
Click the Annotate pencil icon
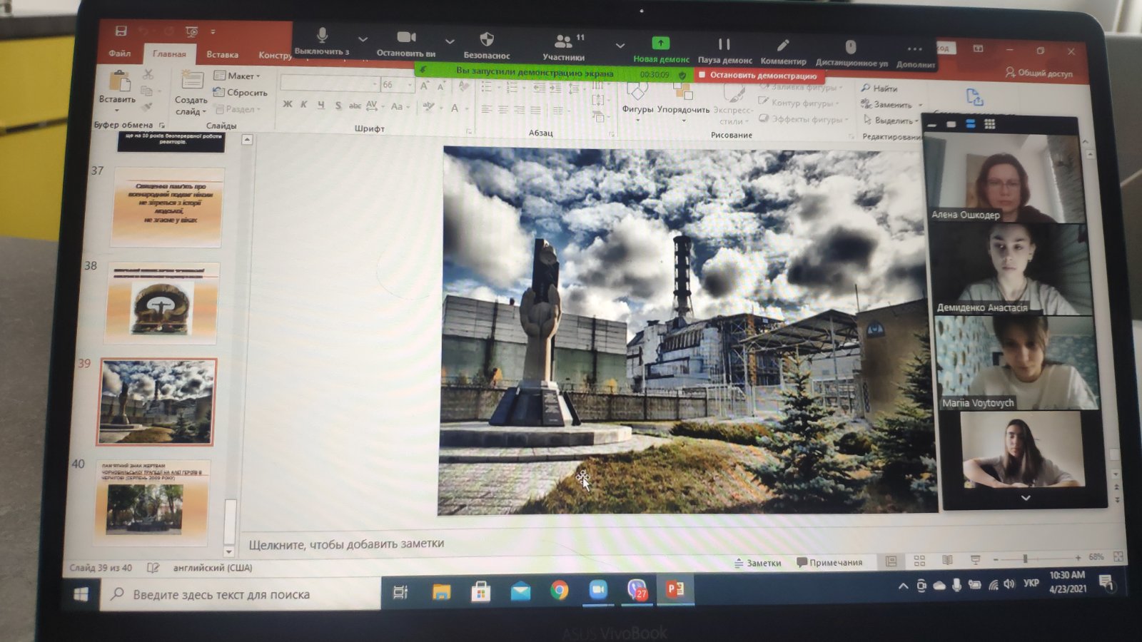(x=783, y=46)
